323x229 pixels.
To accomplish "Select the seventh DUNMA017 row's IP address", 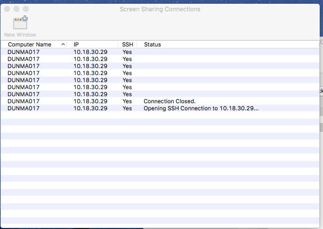I will (91, 94).
